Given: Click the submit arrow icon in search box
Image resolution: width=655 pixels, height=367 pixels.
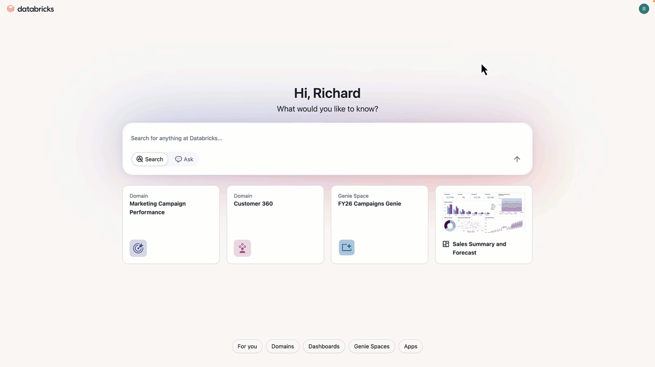Looking at the screenshot, I should coord(516,159).
